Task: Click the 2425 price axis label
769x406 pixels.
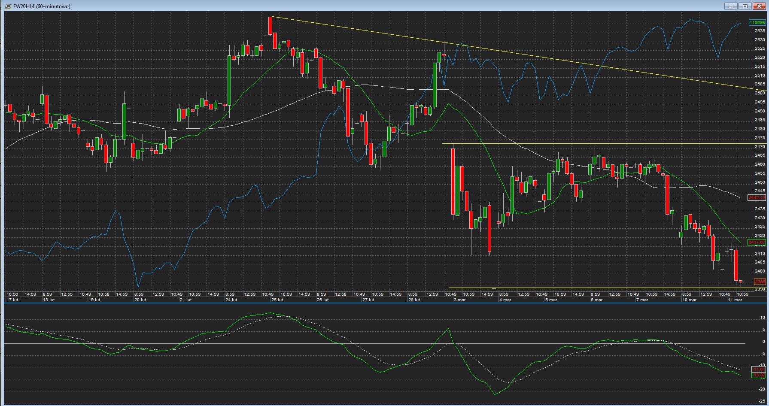Action: click(760, 227)
